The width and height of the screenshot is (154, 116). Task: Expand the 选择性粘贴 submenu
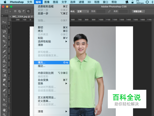[52, 41]
